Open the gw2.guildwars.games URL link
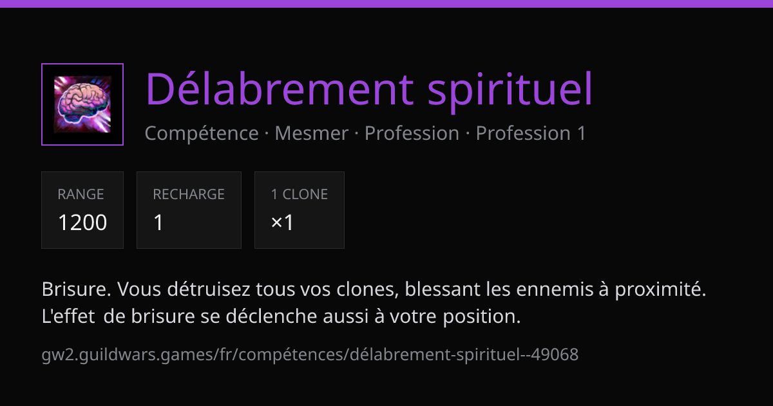The image size is (773, 406). (x=310, y=354)
